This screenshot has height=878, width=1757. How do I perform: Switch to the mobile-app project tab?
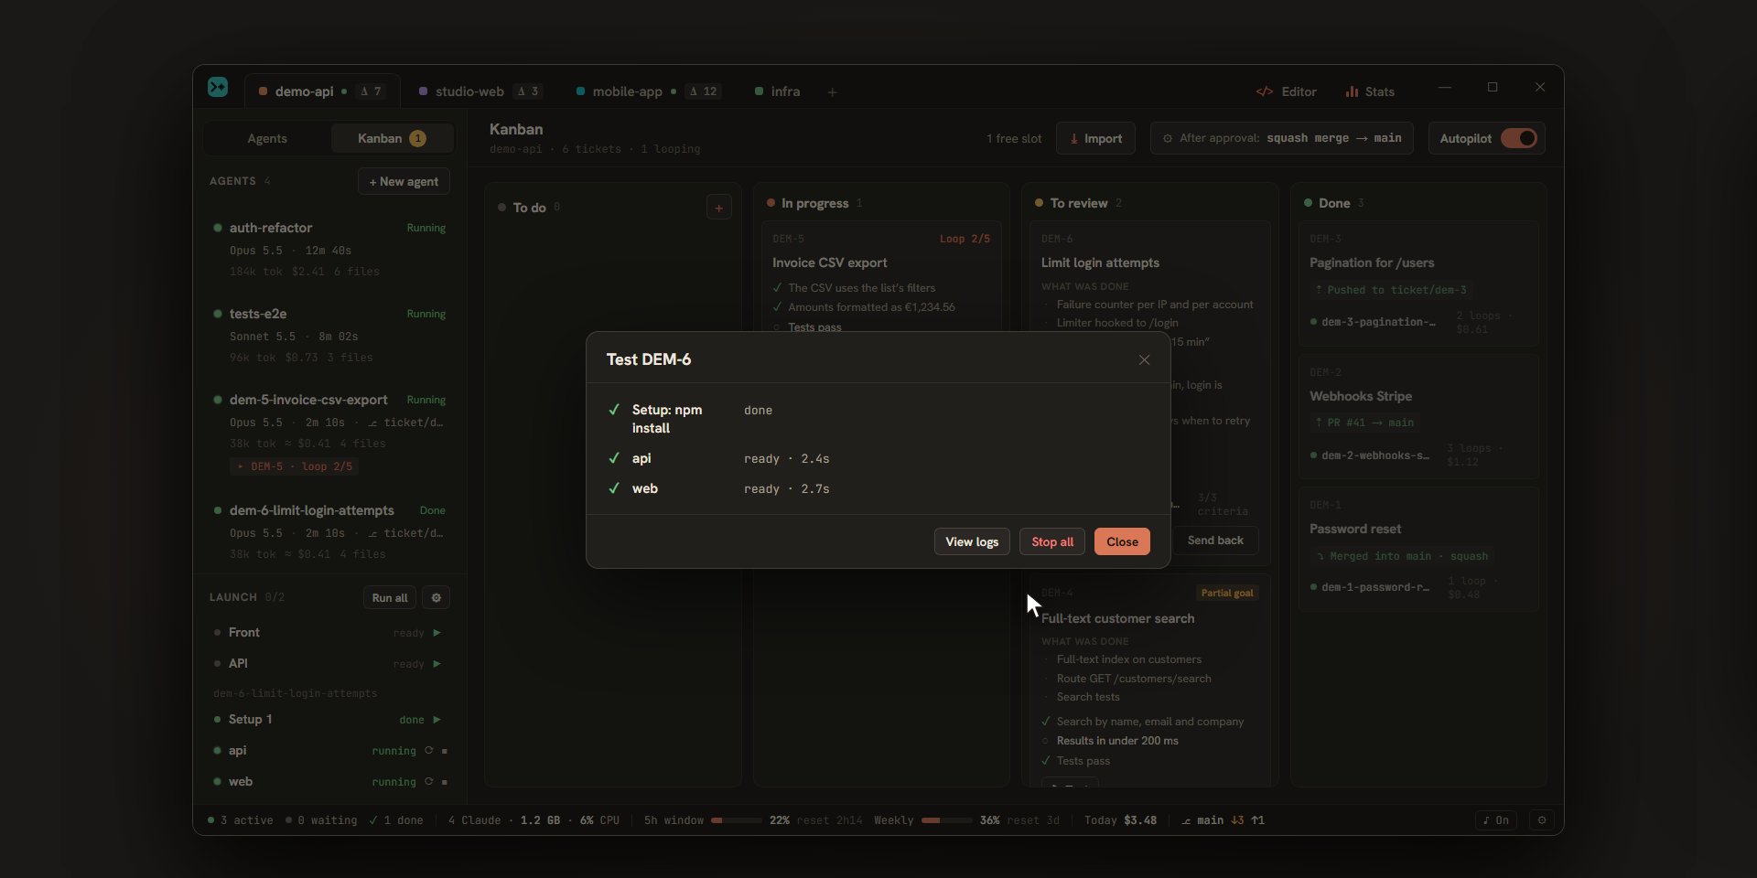tap(648, 91)
